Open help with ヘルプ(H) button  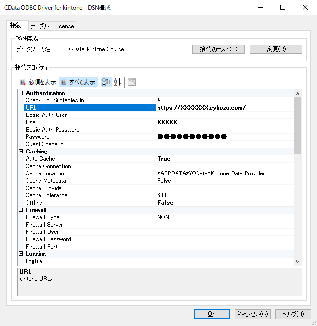293,314
